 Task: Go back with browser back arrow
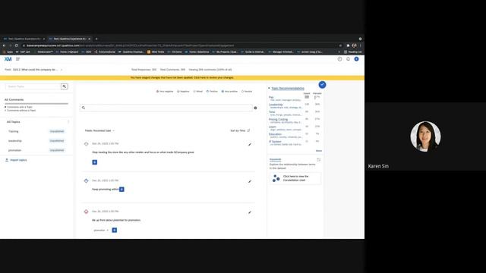click(4, 45)
